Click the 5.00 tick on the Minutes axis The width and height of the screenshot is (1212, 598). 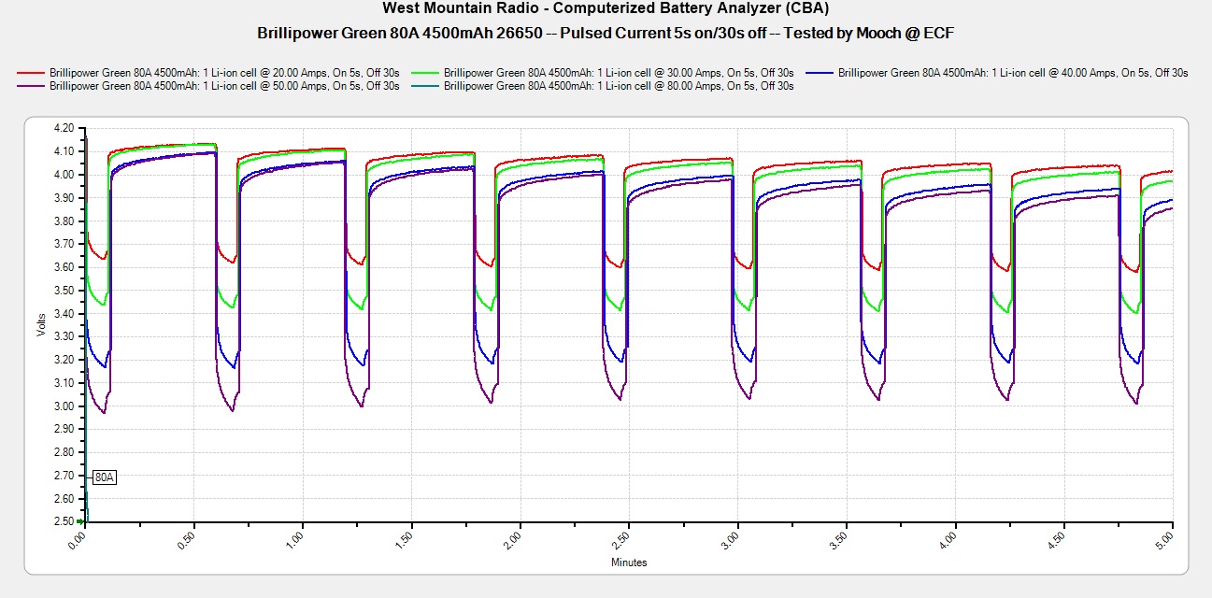point(1167,541)
